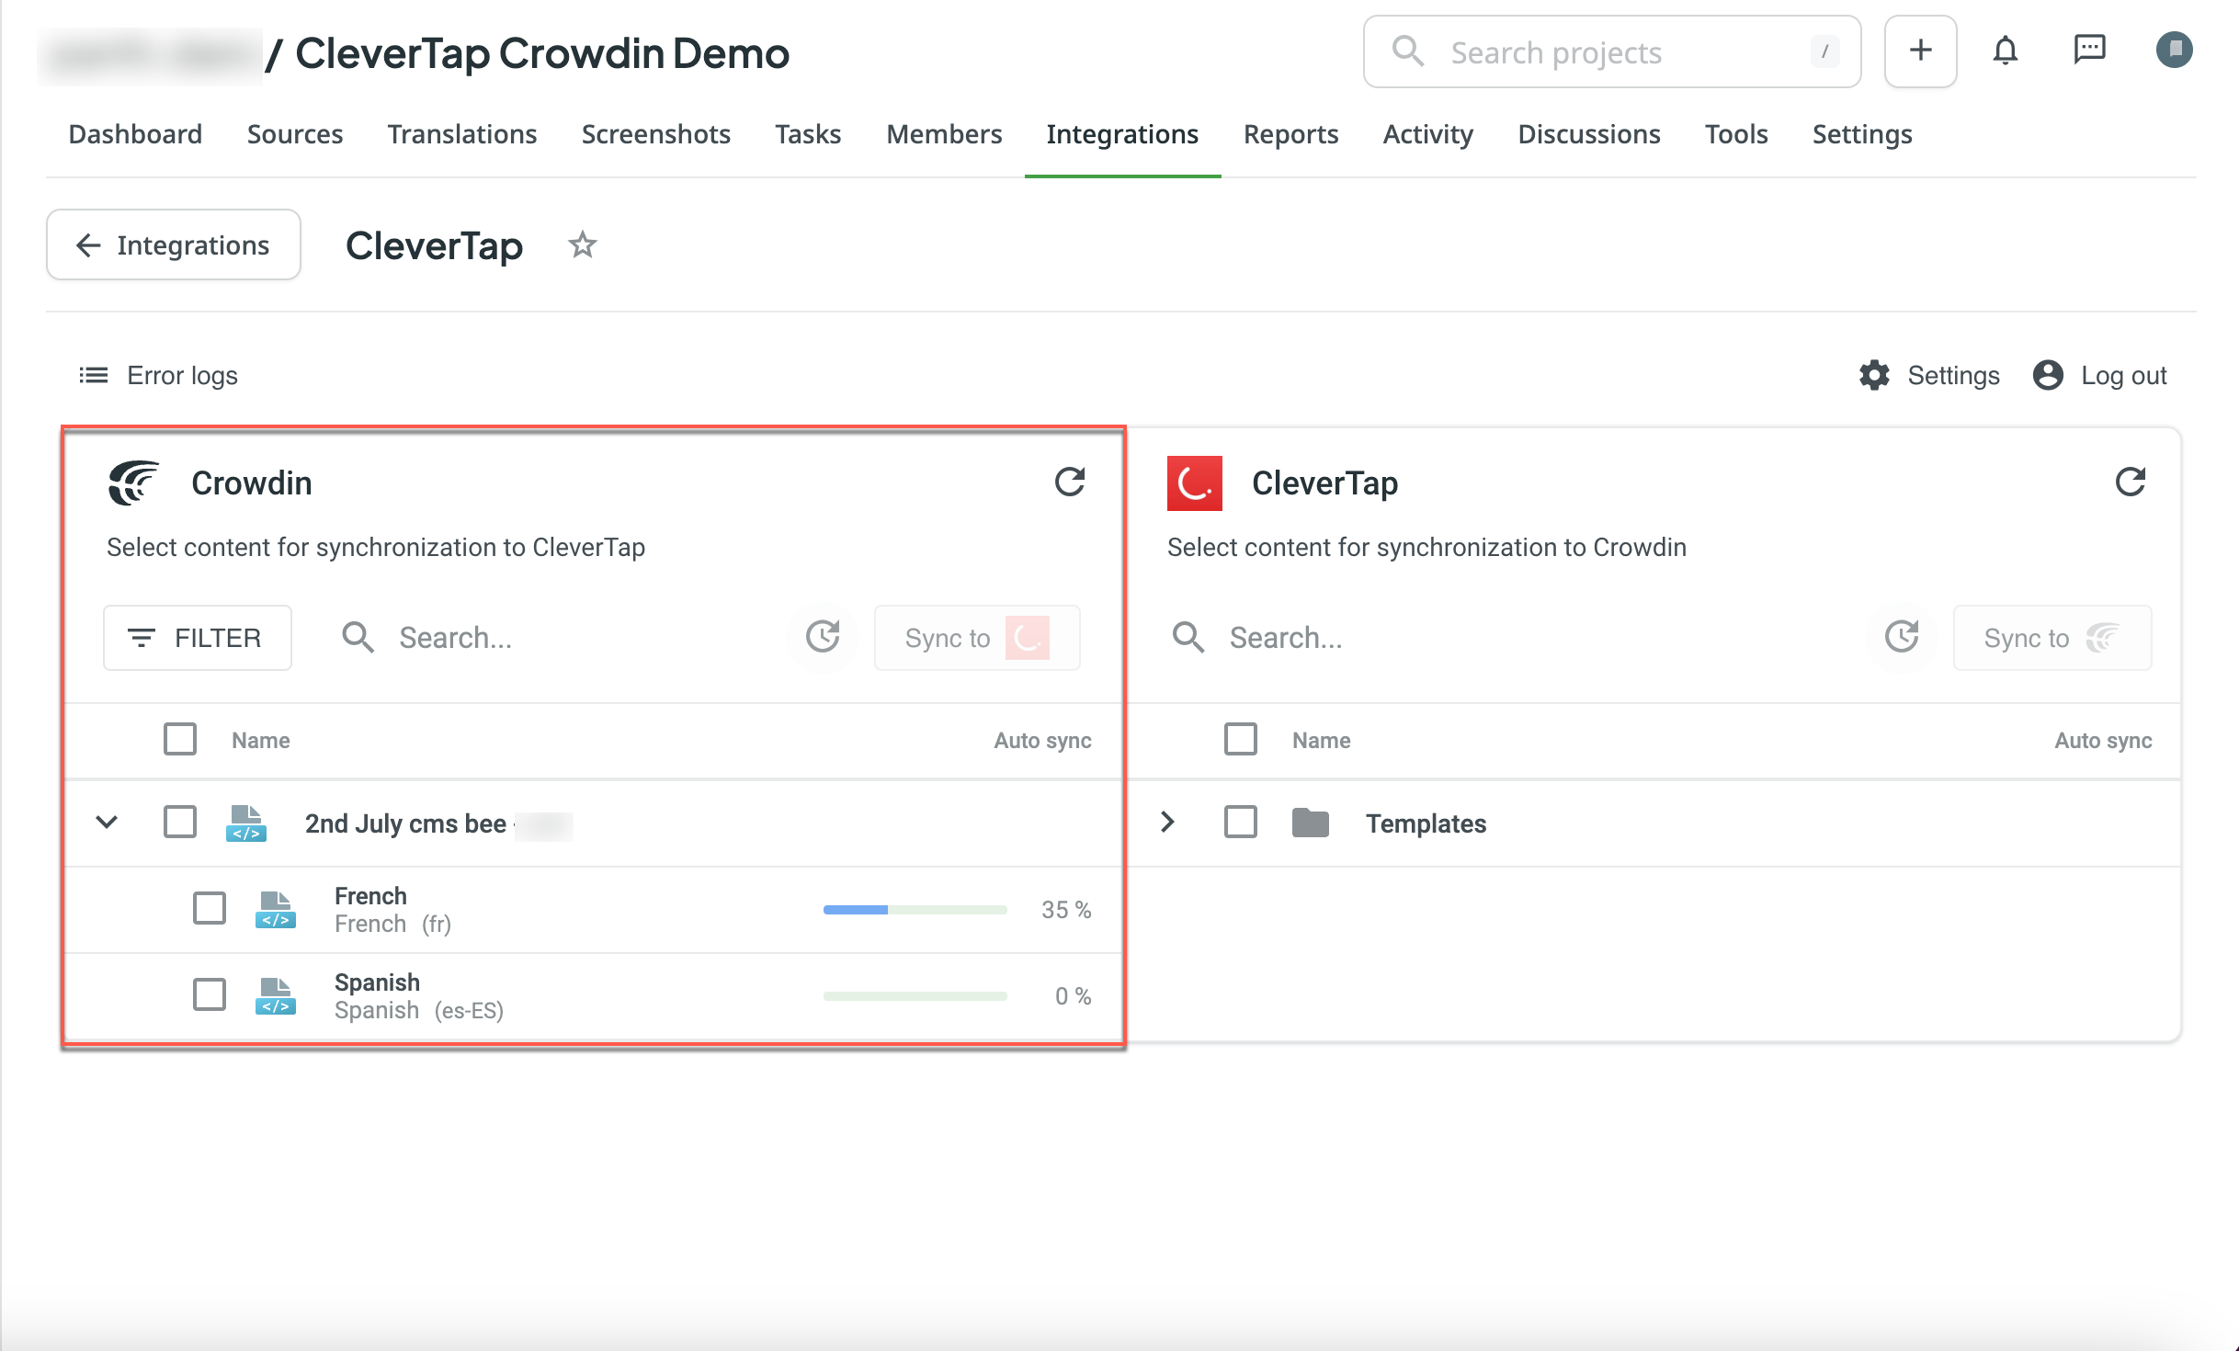
Task: Expand the Templates folder
Action: (1167, 822)
